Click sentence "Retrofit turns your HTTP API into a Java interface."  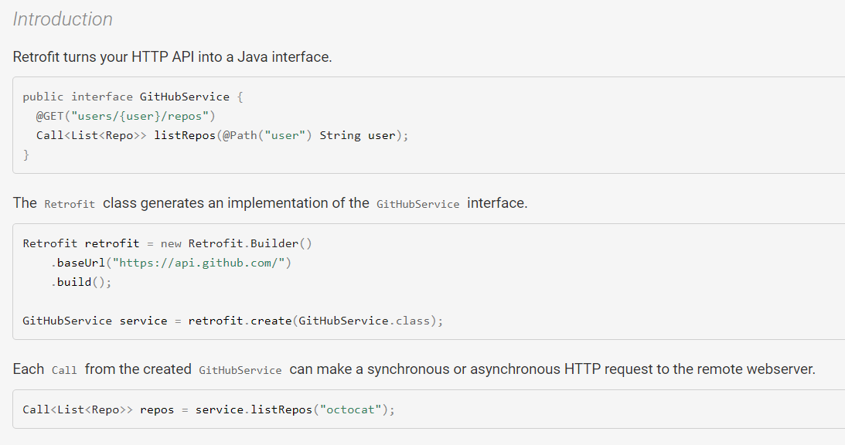172,57
